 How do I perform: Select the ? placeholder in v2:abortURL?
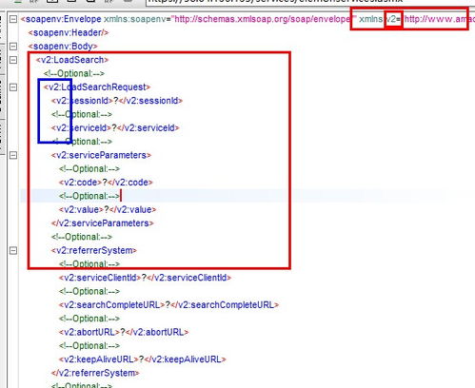[x=123, y=333]
